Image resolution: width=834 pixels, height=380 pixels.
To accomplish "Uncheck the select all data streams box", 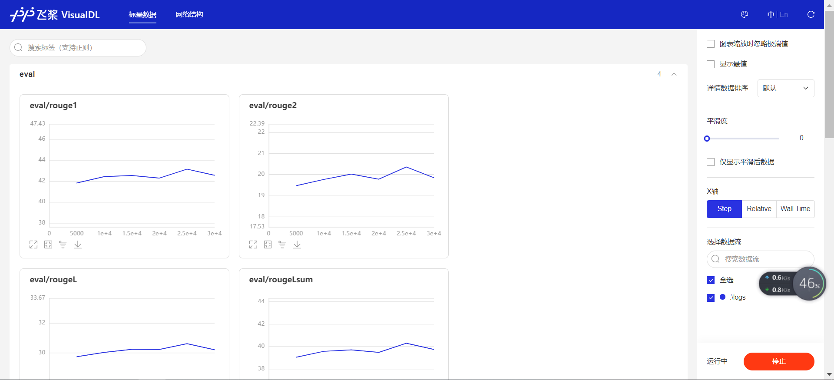I will tap(711, 280).
